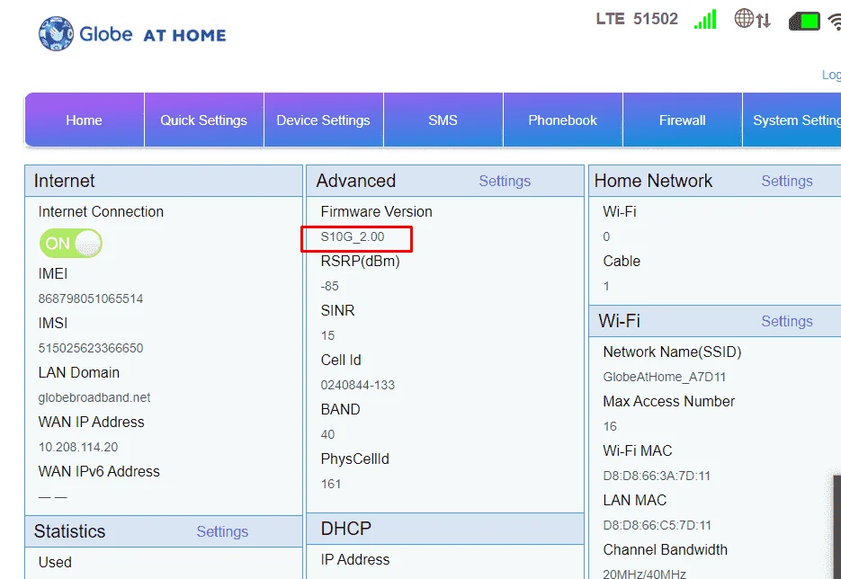Open the Device Settings tab

324,120
